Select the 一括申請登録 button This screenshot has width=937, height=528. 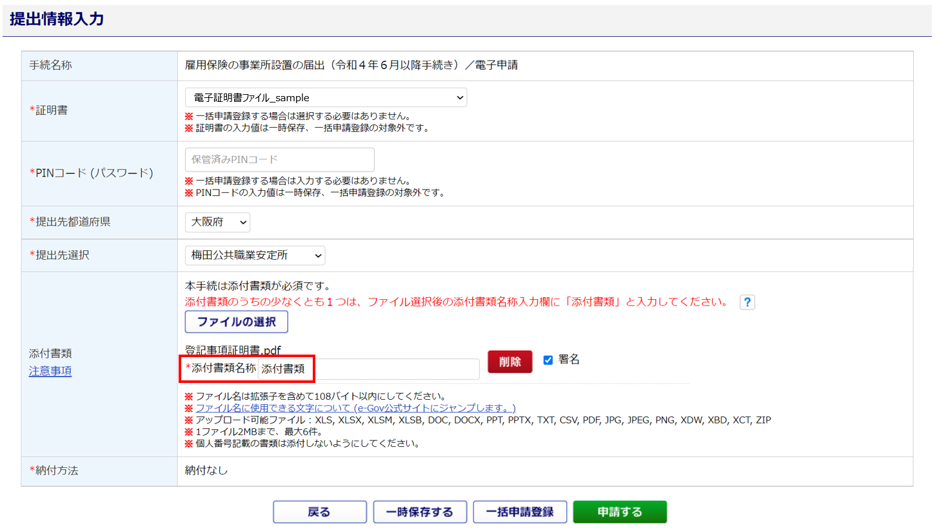tap(519, 512)
